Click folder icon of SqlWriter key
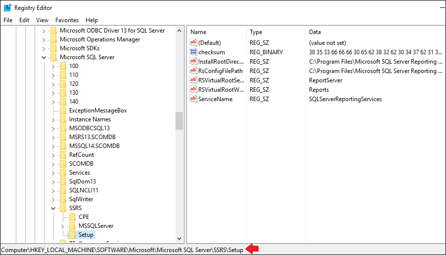 click(63, 199)
